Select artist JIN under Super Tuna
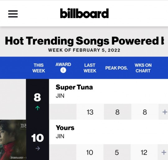Image resolution: width=168 pixels, height=160 pixels. [x=60, y=96]
